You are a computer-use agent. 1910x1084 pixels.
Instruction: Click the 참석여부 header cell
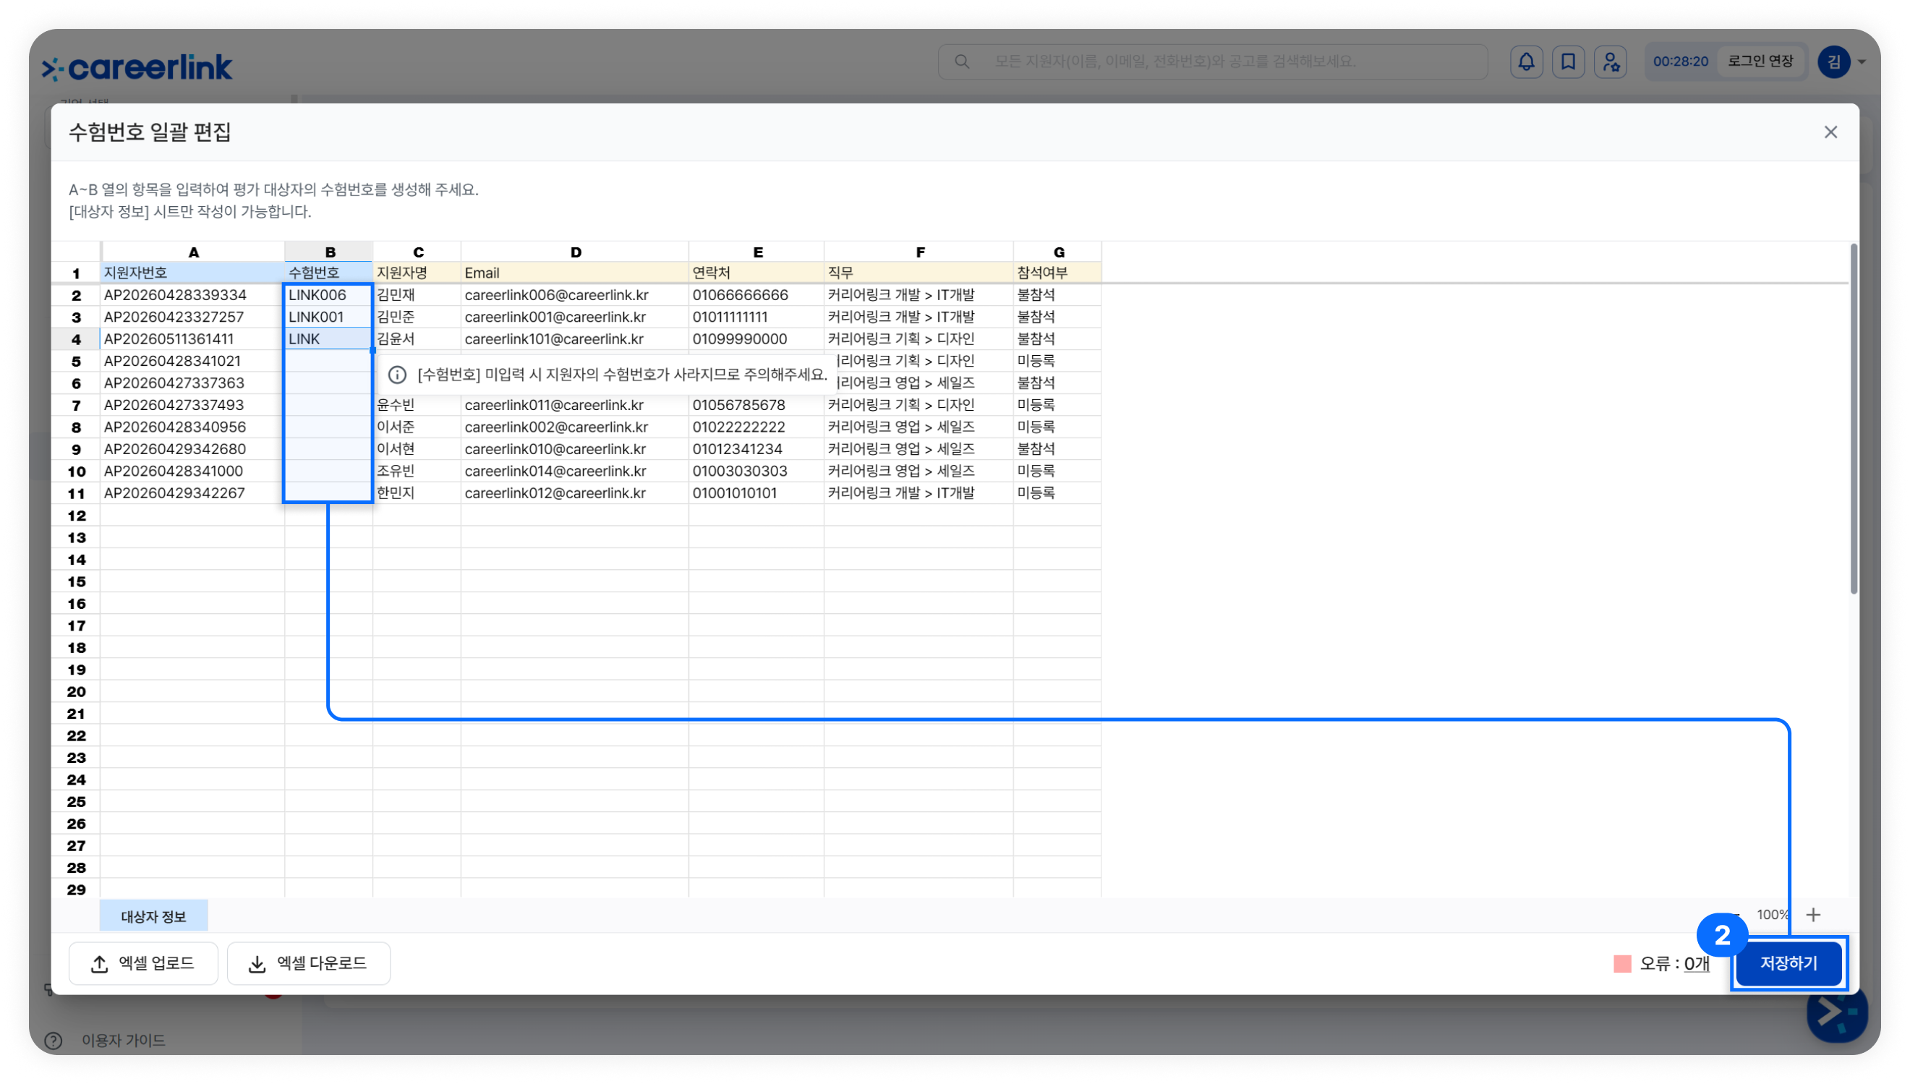[1057, 273]
